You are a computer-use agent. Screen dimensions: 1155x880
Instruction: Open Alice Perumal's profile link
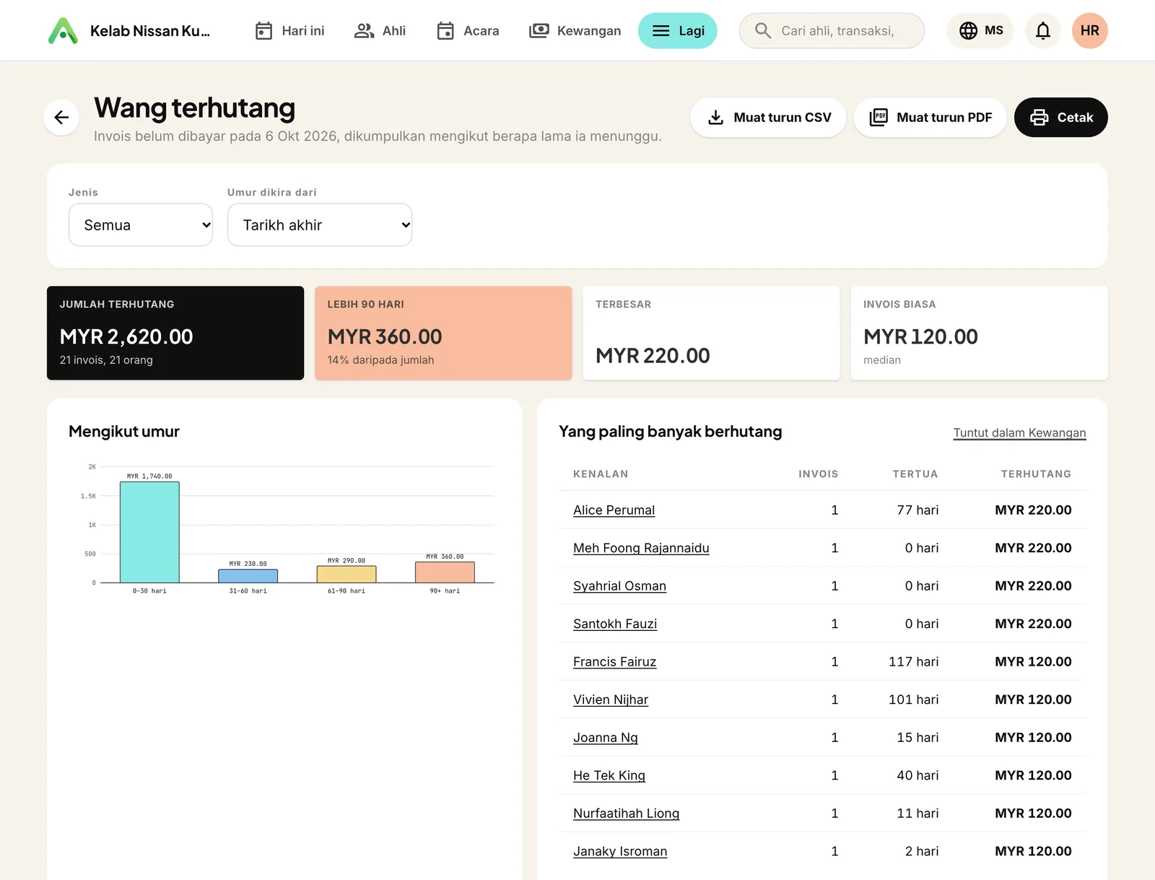tap(614, 510)
